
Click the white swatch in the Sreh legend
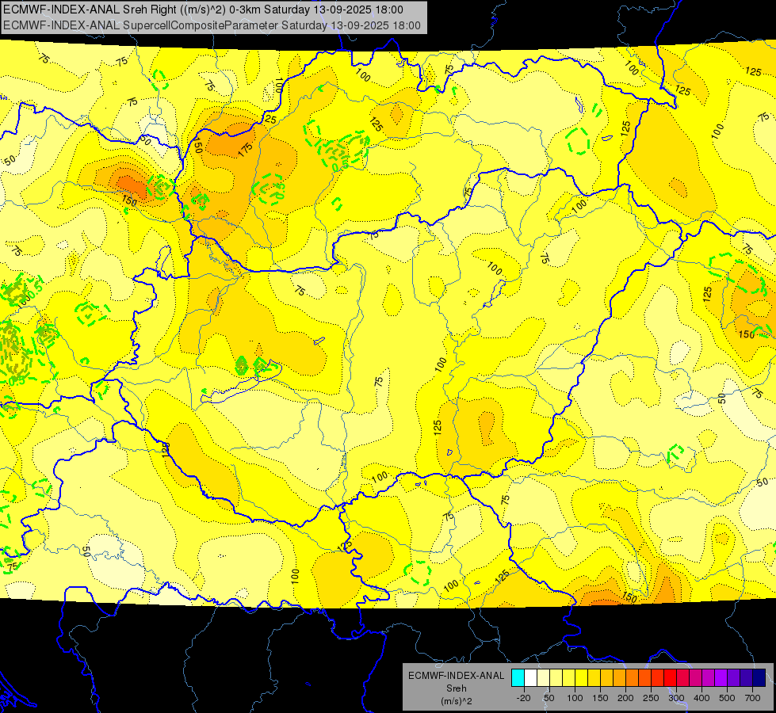530,677
